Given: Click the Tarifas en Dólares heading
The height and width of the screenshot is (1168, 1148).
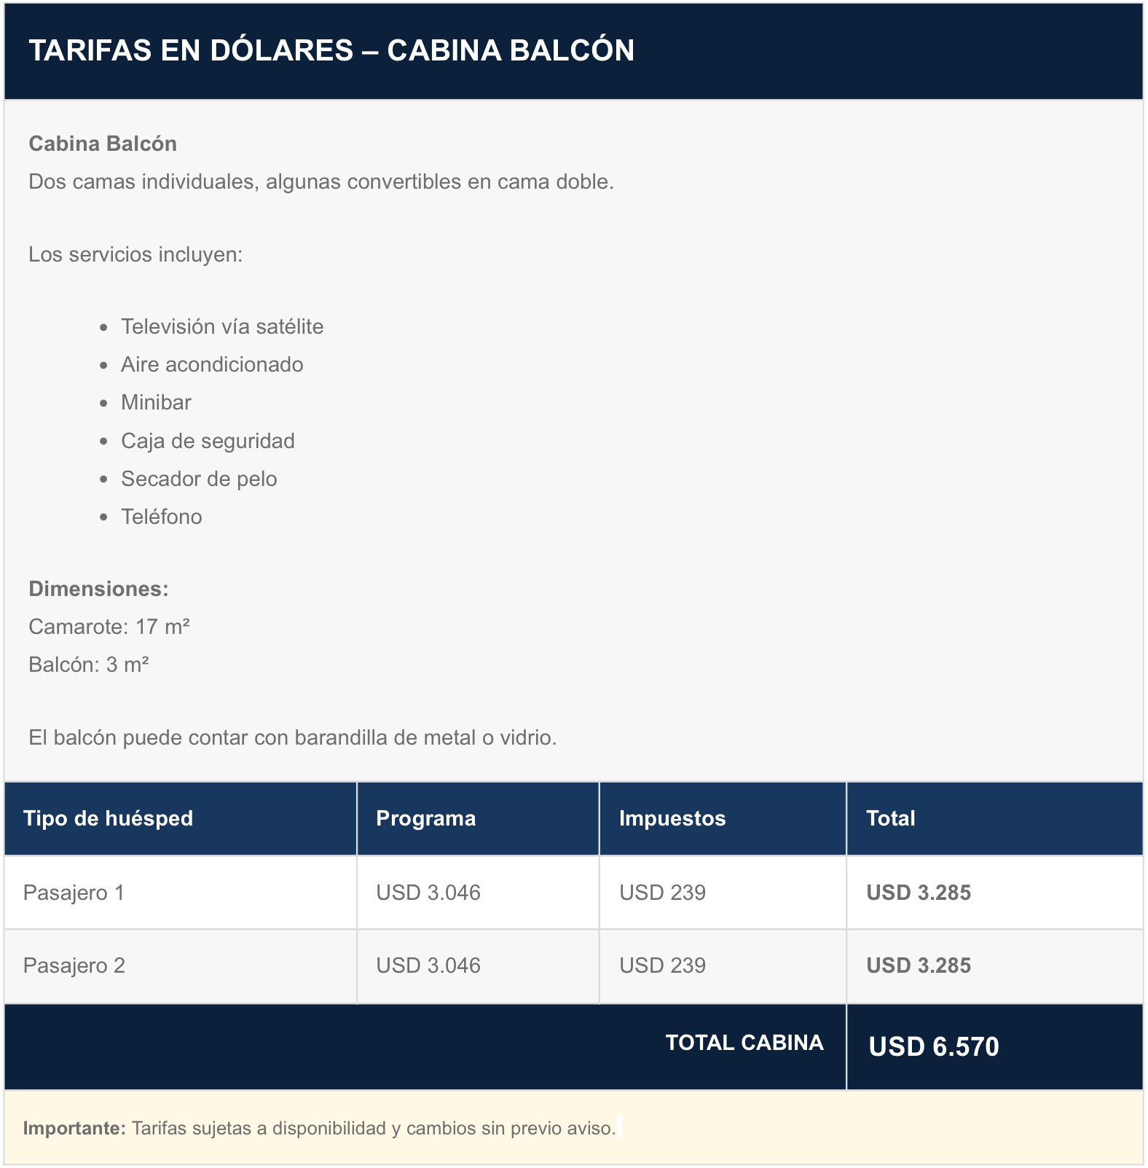Looking at the screenshot, I should click(331, 50).
